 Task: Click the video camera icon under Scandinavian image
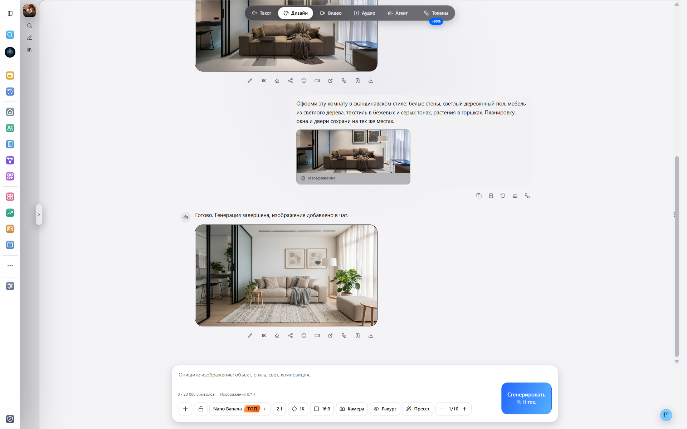[x=317, y=335]
